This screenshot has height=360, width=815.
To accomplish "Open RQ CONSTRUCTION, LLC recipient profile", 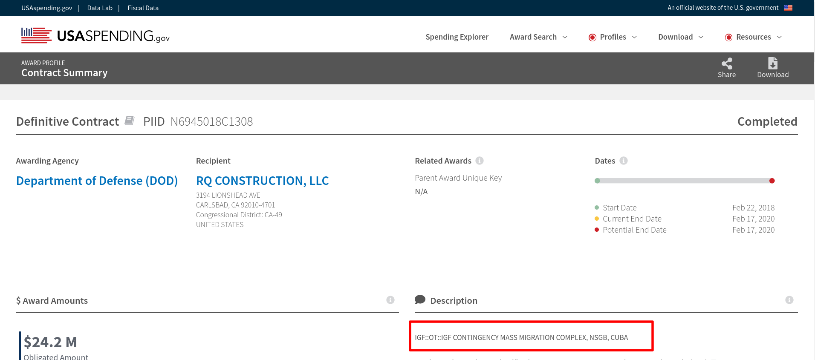I will [x=262, y=181].
